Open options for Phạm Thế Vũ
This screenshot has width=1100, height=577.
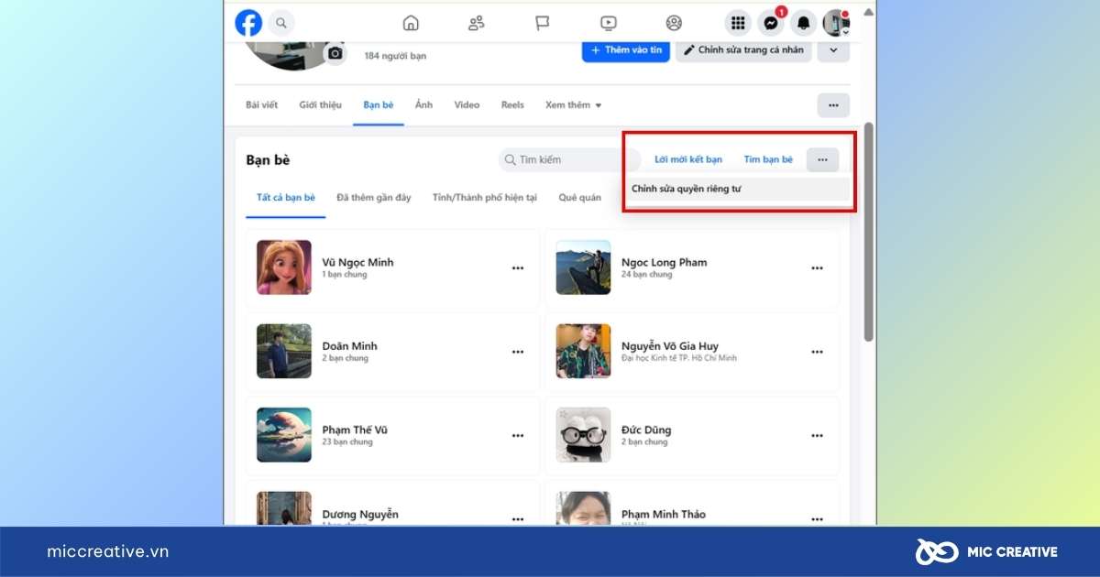pos(518,436)
